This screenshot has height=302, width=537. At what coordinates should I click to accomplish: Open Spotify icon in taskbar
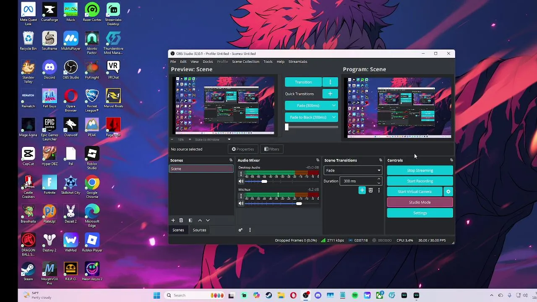355,295
